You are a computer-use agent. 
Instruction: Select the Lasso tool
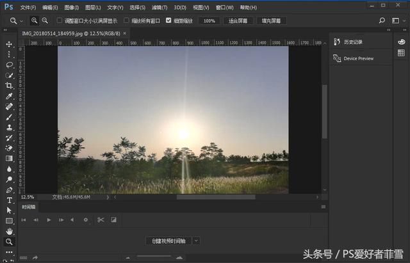click(9, 65)
